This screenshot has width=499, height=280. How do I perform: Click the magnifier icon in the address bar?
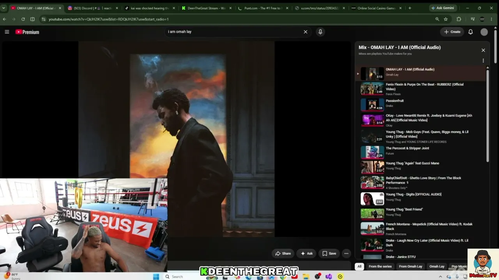(437, 19)
